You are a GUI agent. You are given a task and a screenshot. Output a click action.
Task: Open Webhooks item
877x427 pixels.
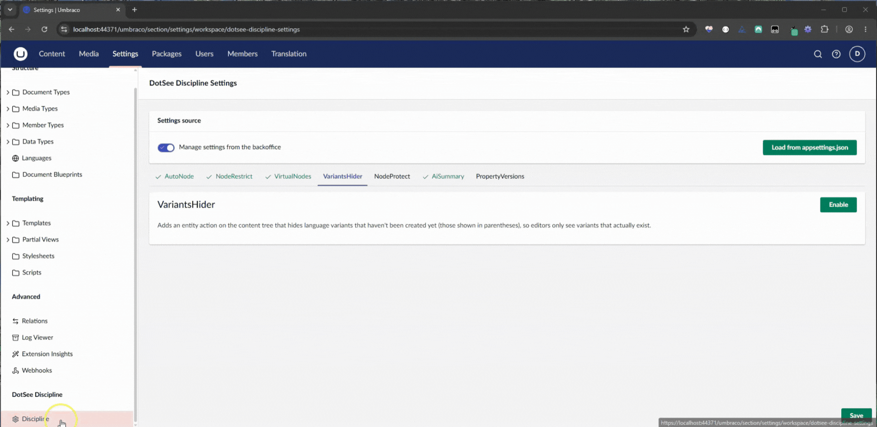coord(37,370)
